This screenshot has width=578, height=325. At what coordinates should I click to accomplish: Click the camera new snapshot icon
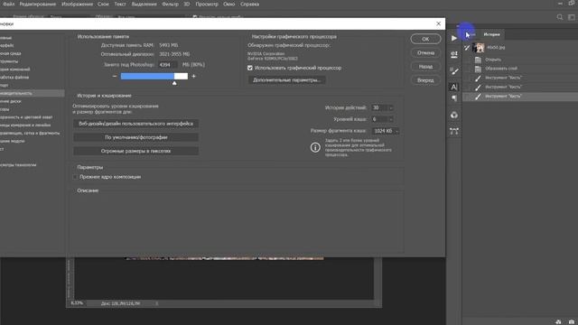coord(572,321)
